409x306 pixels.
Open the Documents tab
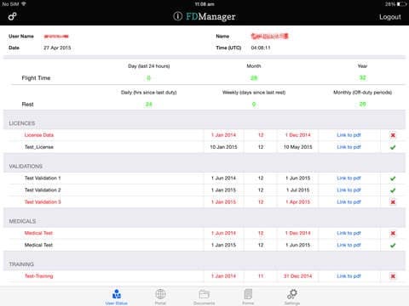(204, 297)
